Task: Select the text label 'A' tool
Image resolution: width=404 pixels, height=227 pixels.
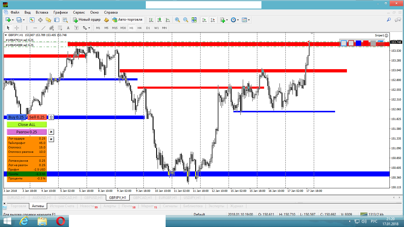Action: pos(68,28)
